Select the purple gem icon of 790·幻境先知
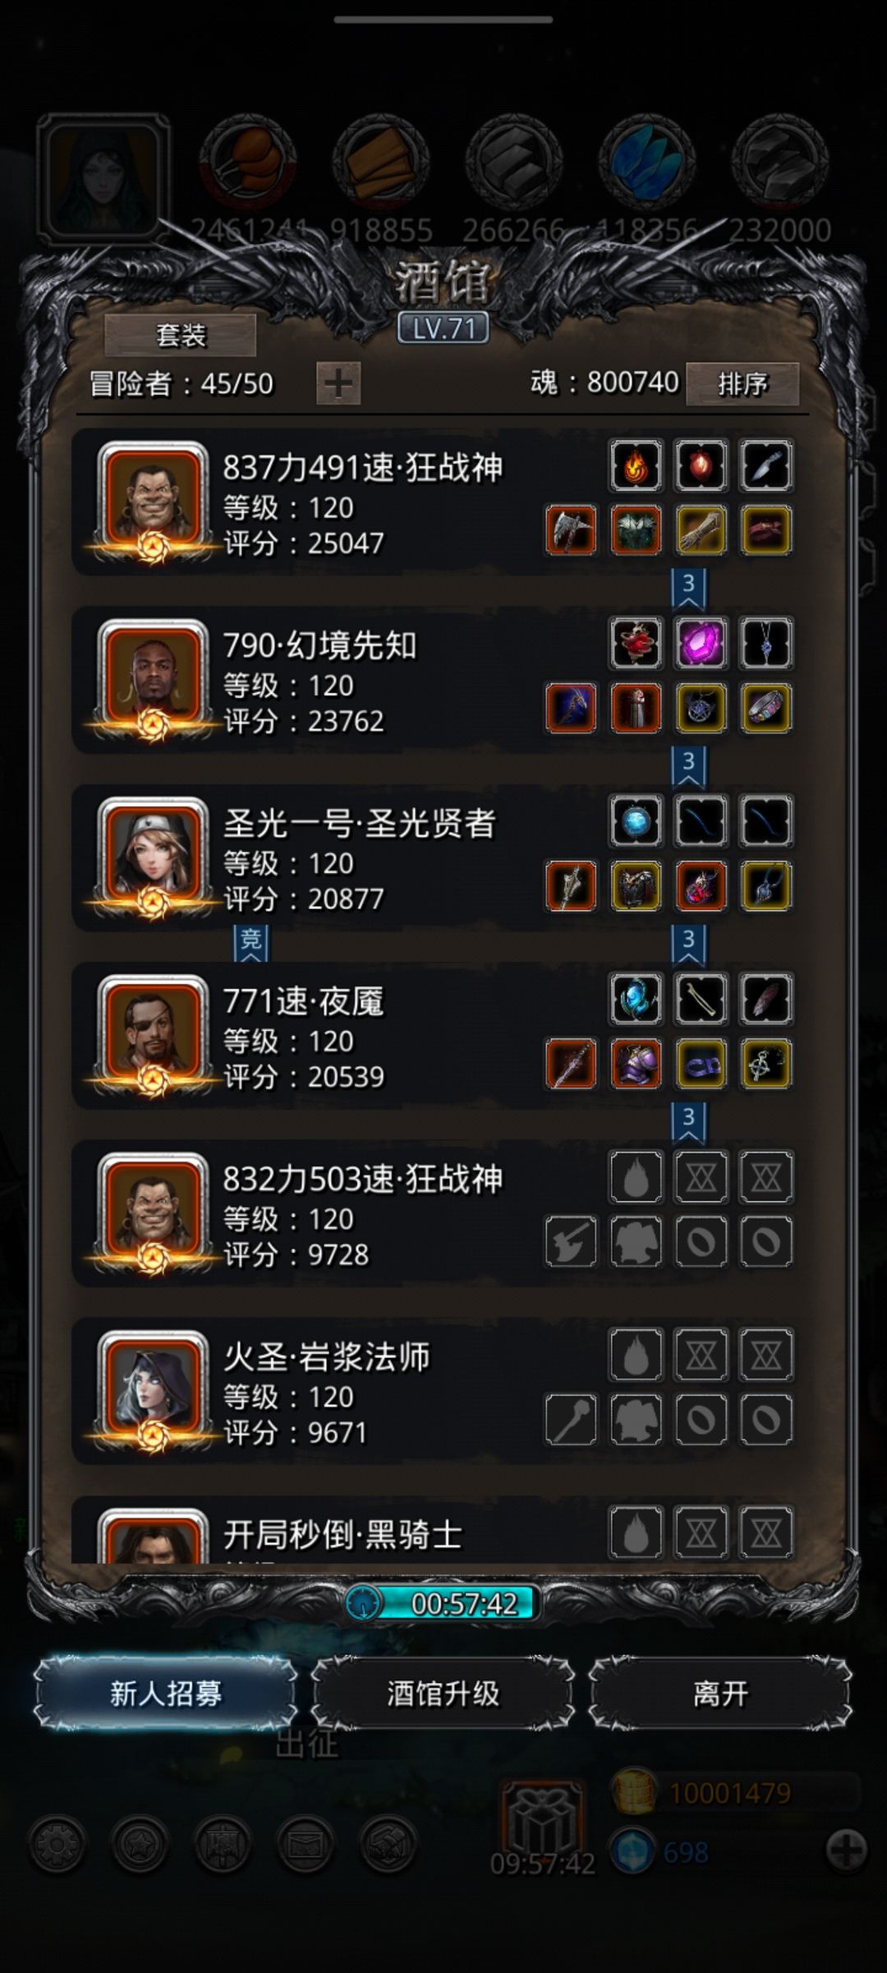887x1973 pixels. tap(701, 643)
